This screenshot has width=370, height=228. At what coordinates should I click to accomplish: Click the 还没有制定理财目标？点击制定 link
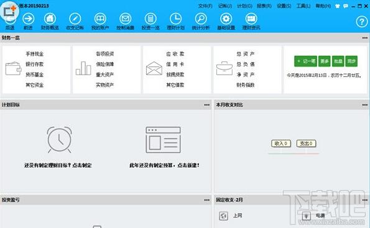[x=58, y=165]
